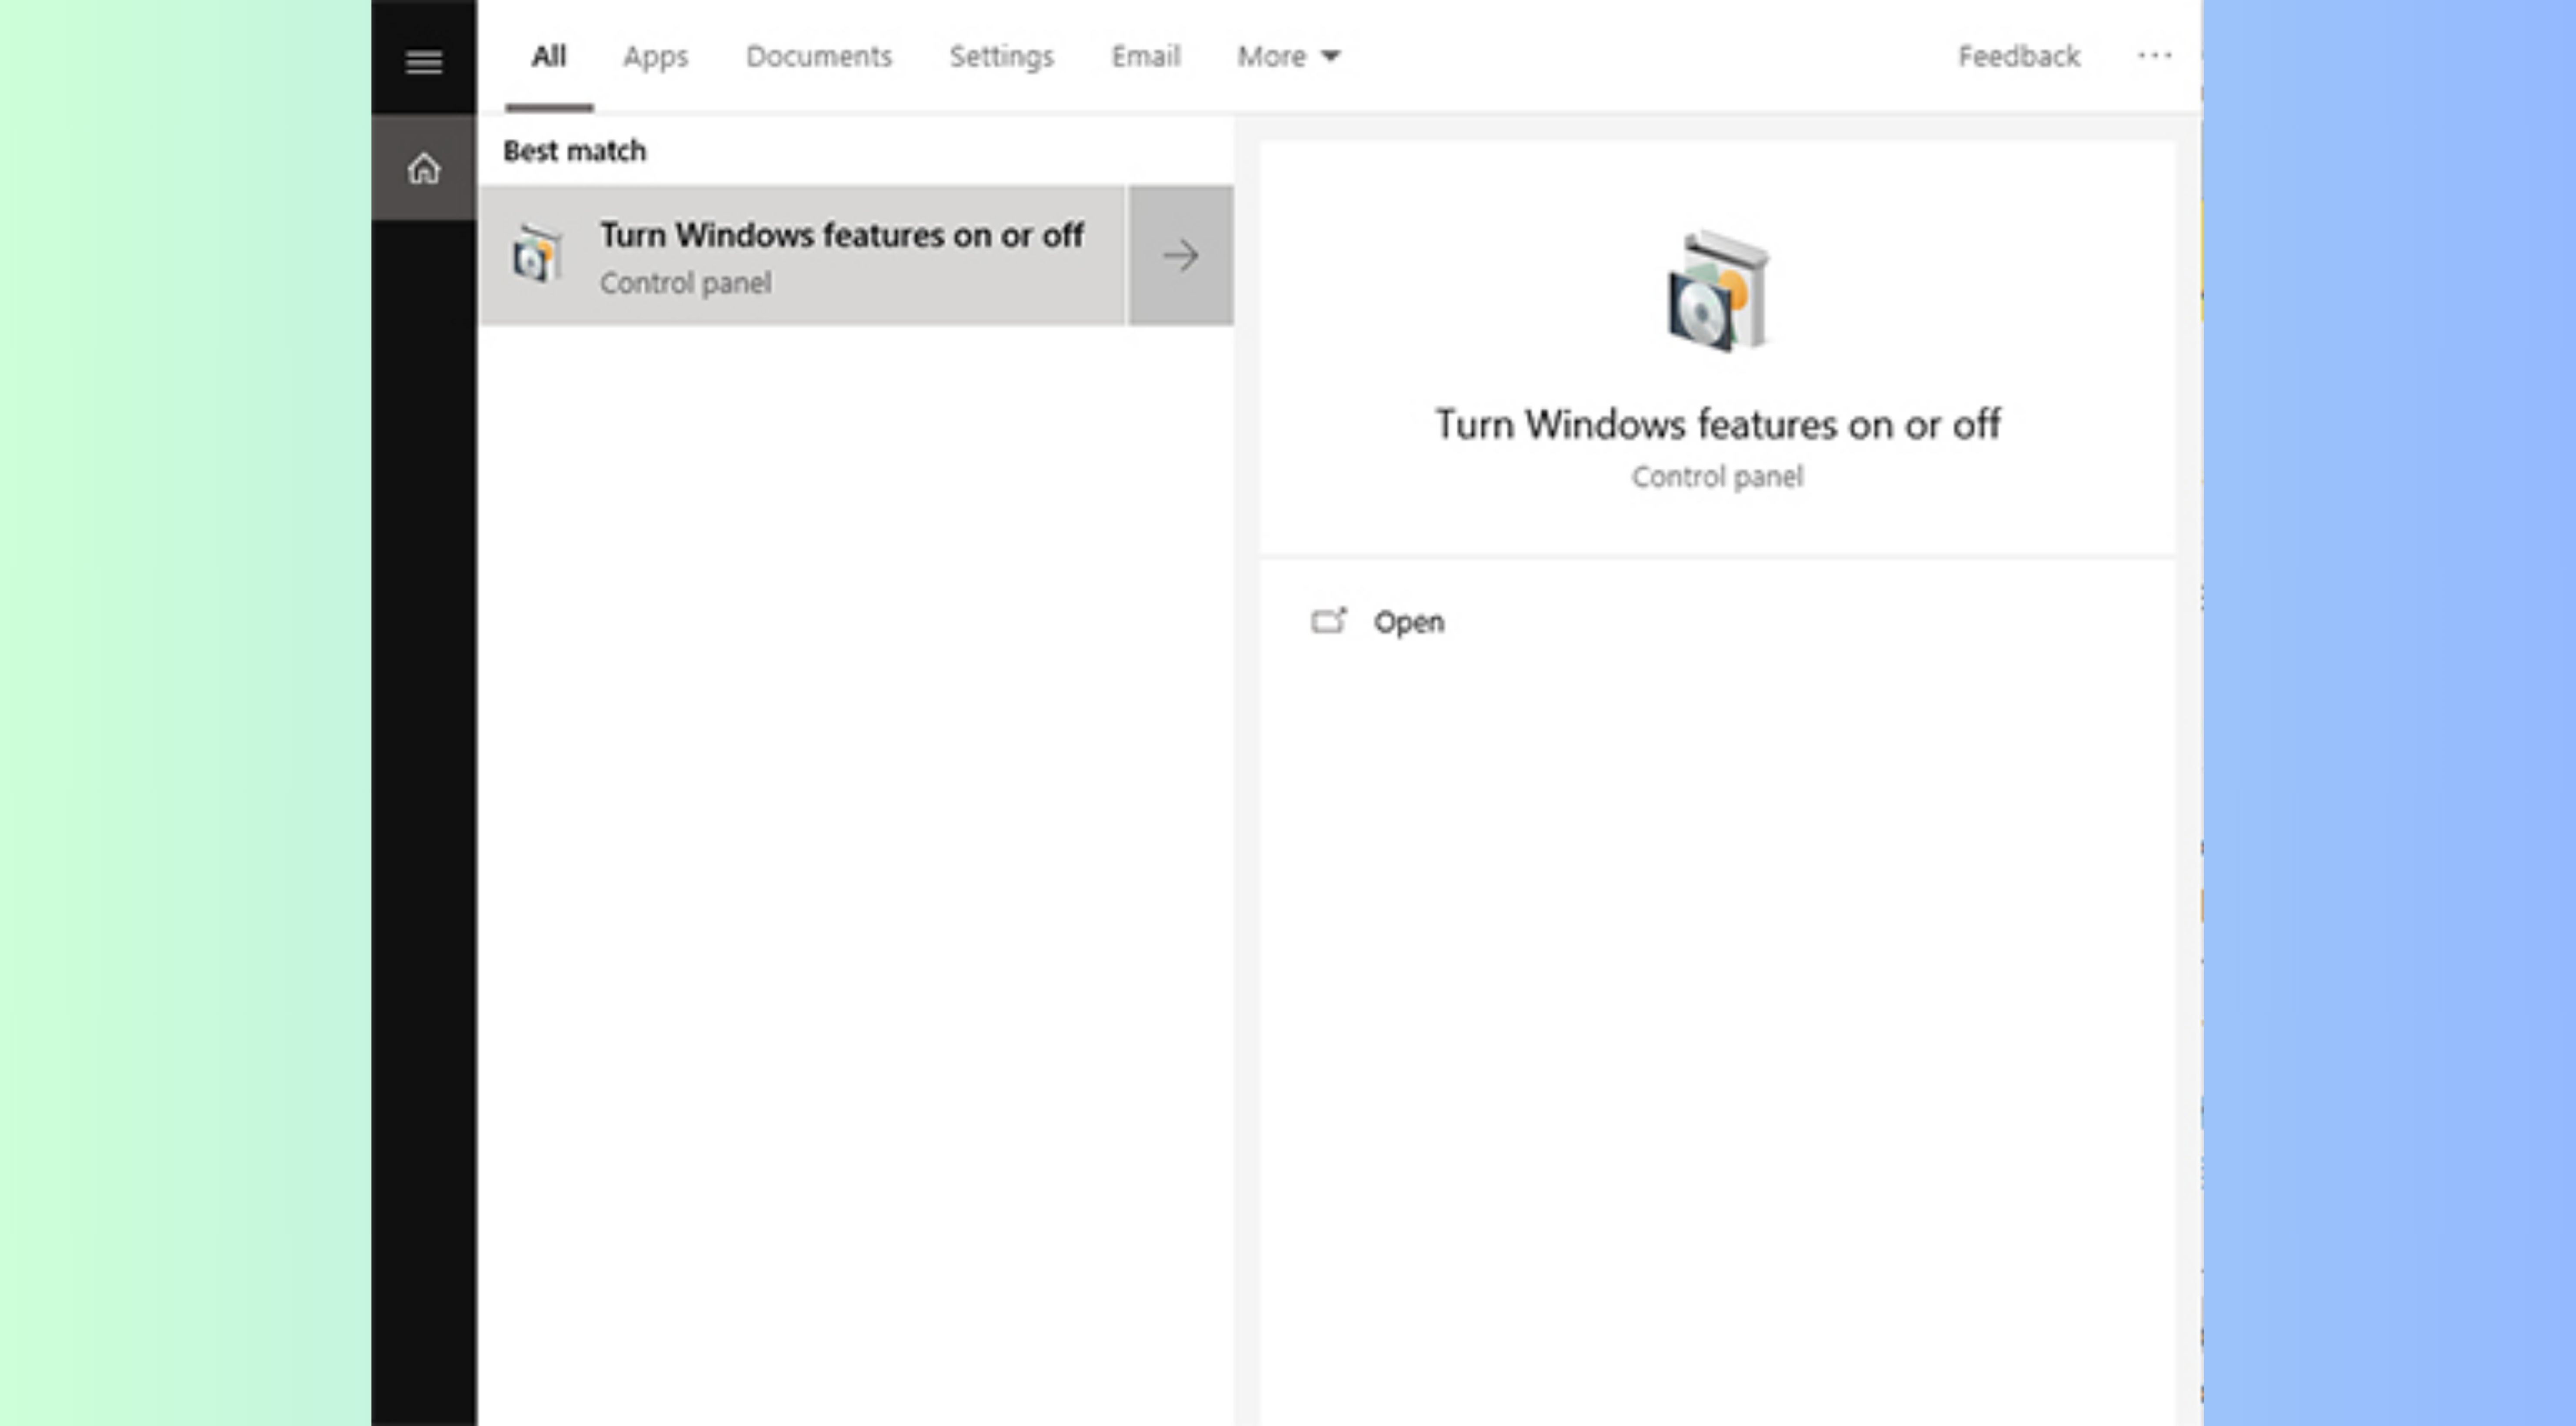Click Control panel subtitle under the result
Image resolution: width=2576 pixels, height=1426 pixels.
[686, 283]
